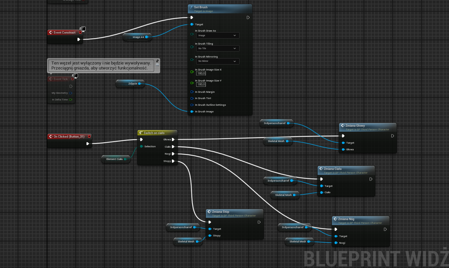Viewport: 449px width, 268px height.
Task: Open the In Brush Draw As dropdown
Action: (x=217, y=35)
